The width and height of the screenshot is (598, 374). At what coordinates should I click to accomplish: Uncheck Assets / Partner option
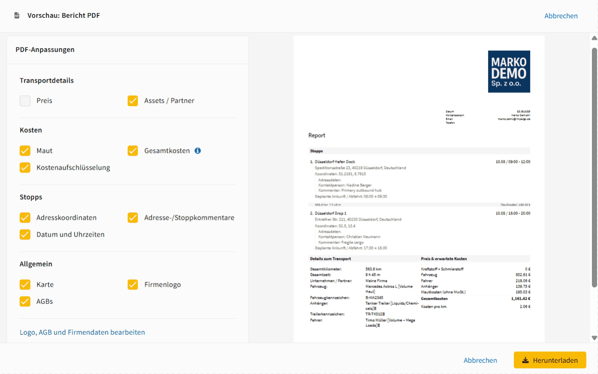coord(133,101)
